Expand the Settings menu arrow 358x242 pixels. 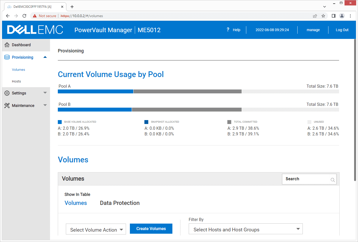coord(45,93)
